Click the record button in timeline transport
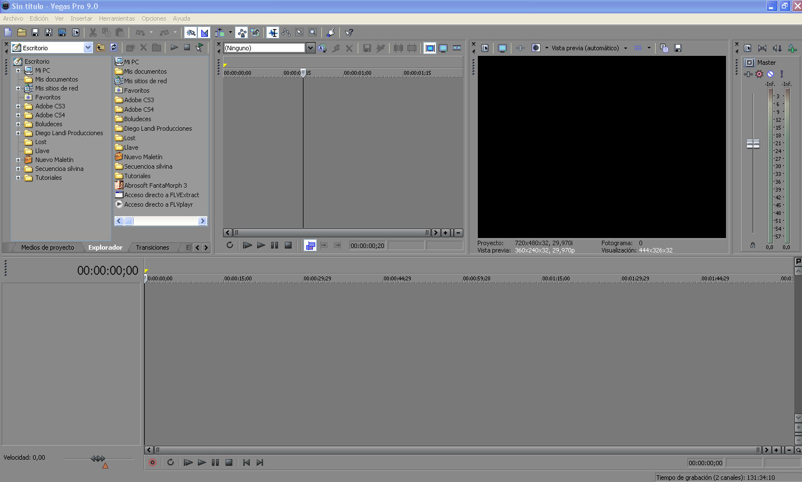Image resolution: width=802 pixels, height=482 pixels. click(x=153, y=462)
